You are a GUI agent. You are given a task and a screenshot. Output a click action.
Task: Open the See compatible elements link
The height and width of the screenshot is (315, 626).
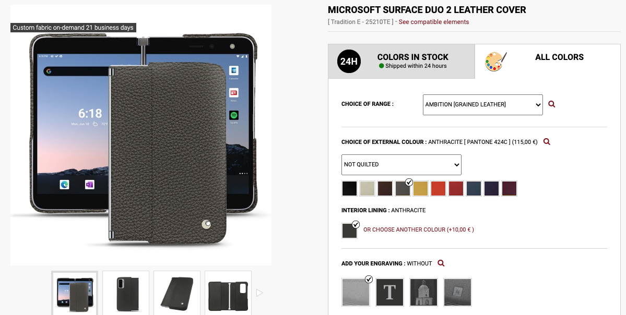(433, 22)
